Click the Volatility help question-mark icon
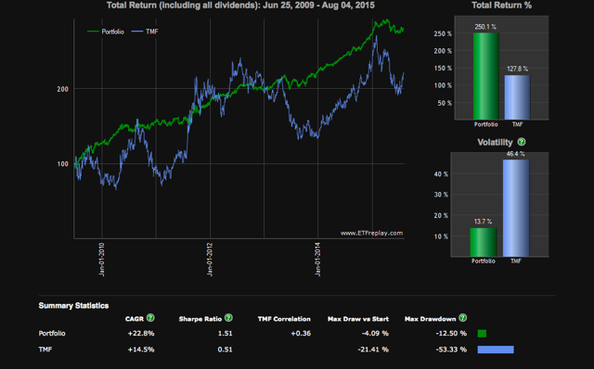 point(522,142)
